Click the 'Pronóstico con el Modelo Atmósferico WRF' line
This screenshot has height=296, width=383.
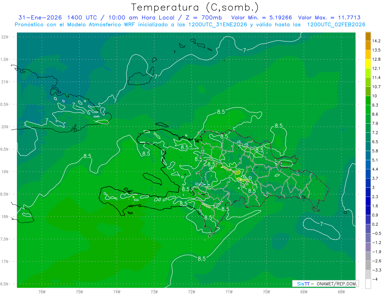(x=76, y=25)
